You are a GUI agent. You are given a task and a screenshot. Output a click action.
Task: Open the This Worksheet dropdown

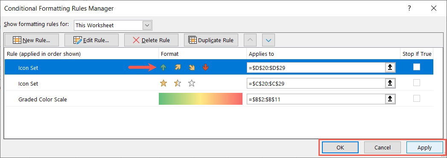[147, 25]
